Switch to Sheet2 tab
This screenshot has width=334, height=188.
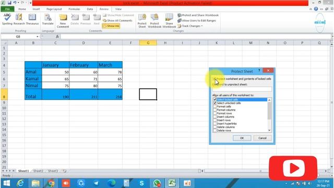pos(38,171)
